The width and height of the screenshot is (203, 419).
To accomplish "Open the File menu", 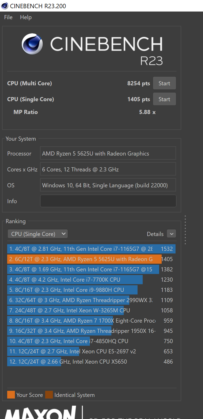I will pyautogui.click(x=8, y=17).
